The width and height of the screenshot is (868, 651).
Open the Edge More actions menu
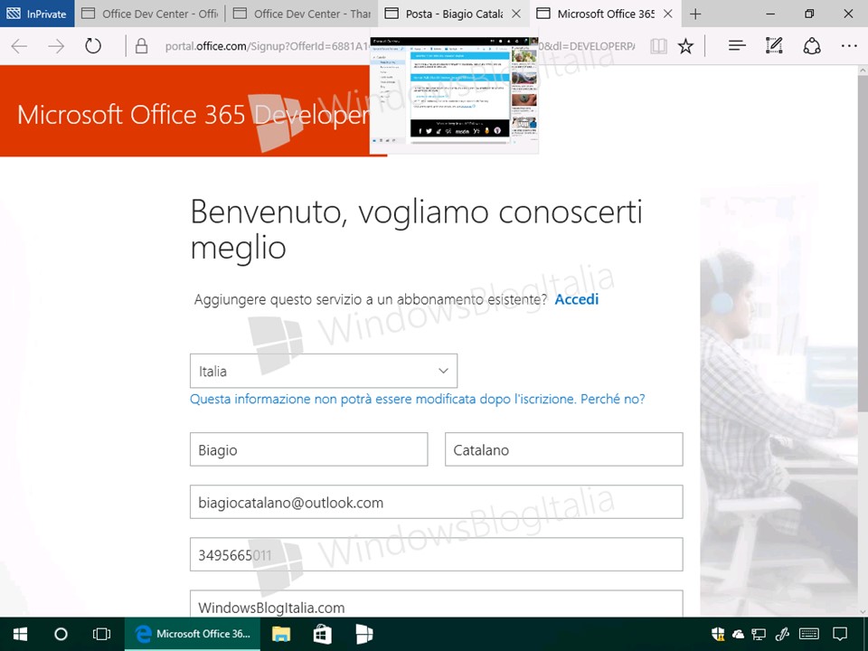pyautogui.click(x=849, y=46)
